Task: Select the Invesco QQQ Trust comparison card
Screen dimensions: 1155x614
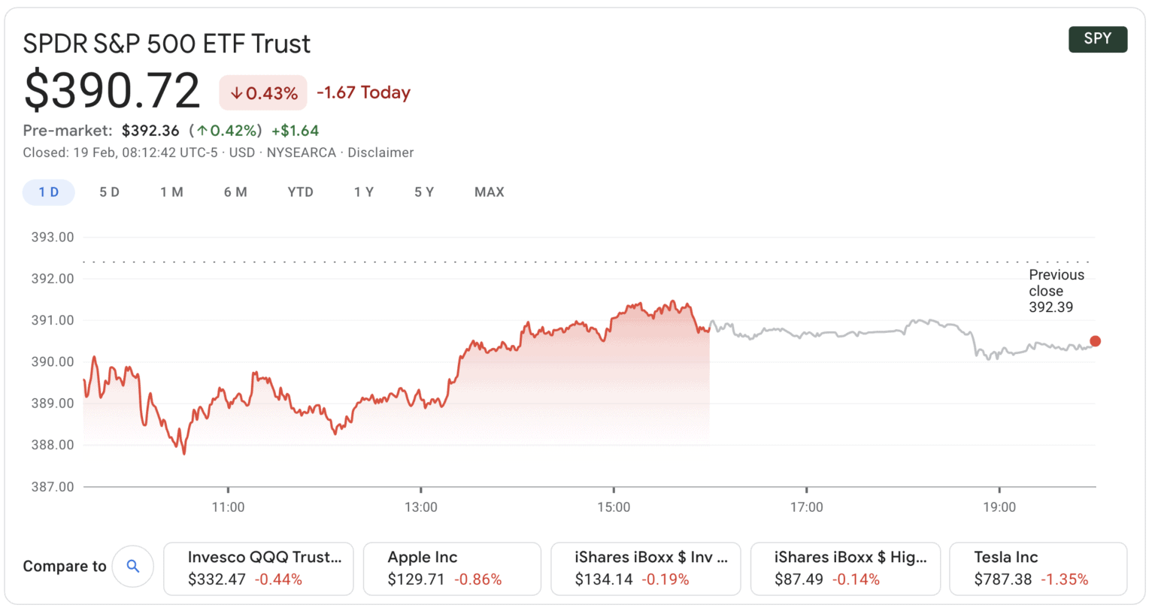Action: (259, 568)
